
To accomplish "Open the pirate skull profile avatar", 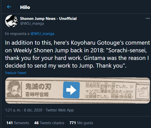I will [11, 21].
